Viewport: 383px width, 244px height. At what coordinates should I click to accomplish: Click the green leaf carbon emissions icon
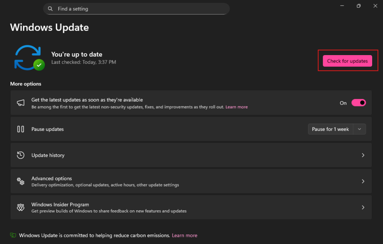(13, 235)
